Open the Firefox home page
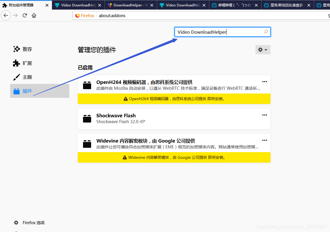330x232 pixels. point(34,15)
